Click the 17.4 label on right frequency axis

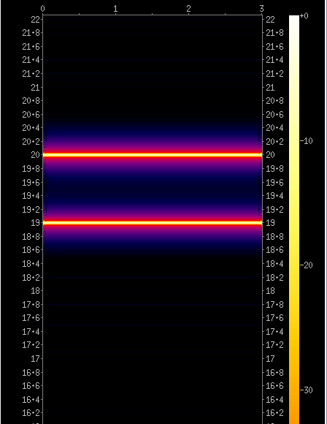[274, 331]
